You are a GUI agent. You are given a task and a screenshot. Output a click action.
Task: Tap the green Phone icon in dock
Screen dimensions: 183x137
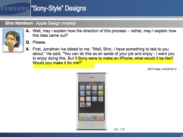[x=82, y=117]
